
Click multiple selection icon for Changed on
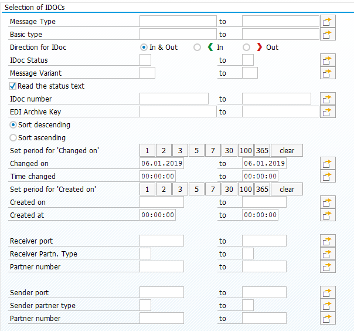(x=328, y=163)
